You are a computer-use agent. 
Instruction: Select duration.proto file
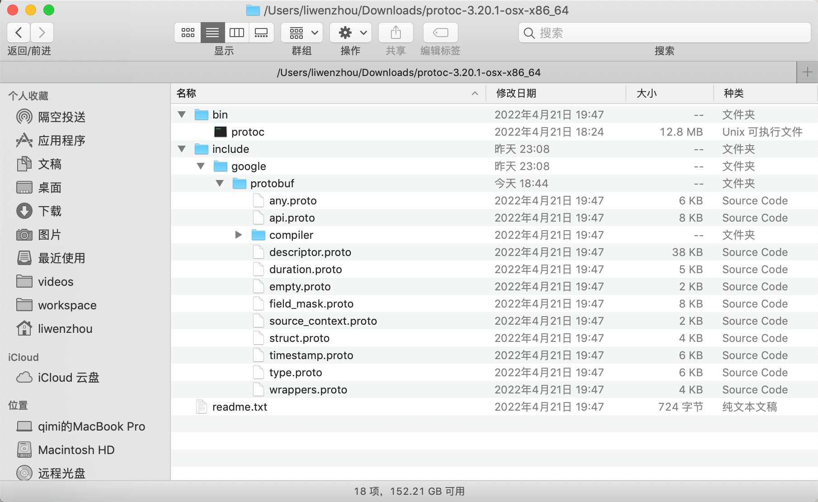[494, 269]
